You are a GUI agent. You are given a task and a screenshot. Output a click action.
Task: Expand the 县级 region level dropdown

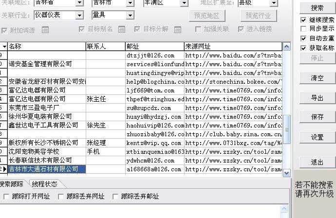274,3
